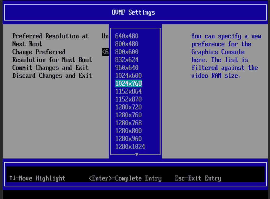
Task: Click the Graphics Console help text
Action: [x=226, y=56]
